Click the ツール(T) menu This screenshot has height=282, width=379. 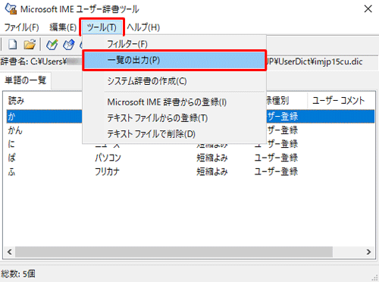tap(102, 27)
